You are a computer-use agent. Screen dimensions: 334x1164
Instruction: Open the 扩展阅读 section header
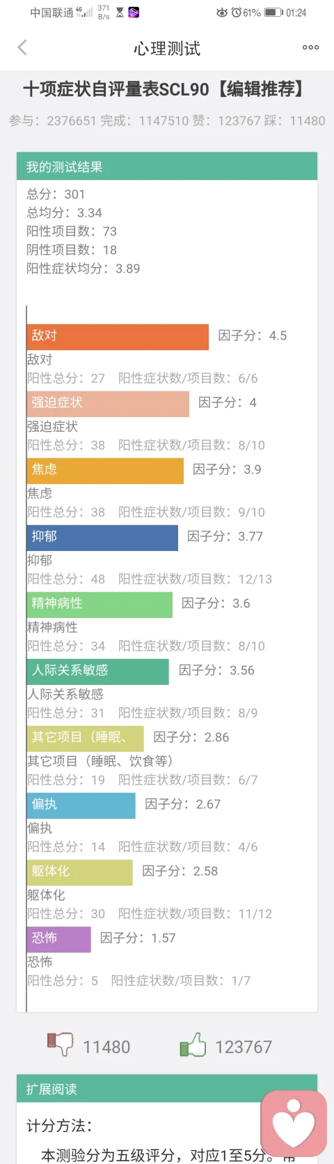click(167, 1089)
